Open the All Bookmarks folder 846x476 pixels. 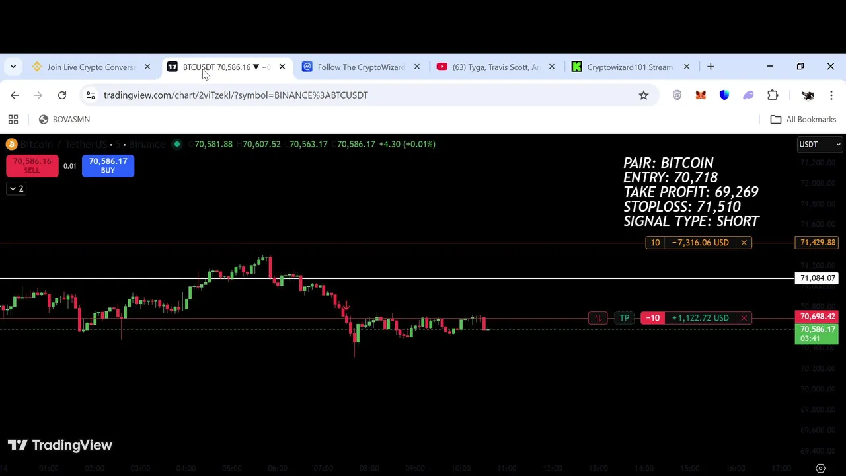click(804, 119)
